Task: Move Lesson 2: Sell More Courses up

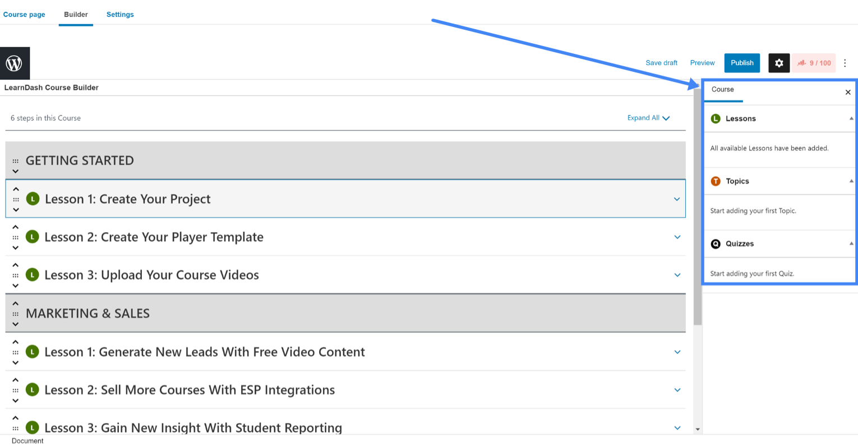Action: pos(16,380)
